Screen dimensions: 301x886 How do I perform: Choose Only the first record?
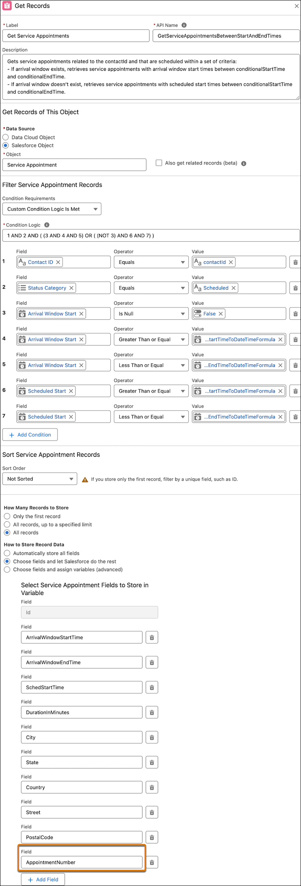coord(7,516)
